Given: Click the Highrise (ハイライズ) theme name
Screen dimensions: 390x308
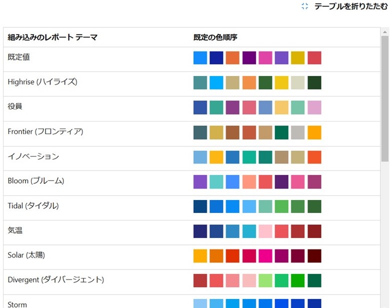Looking at the screenshot, I should pos(42,82).
